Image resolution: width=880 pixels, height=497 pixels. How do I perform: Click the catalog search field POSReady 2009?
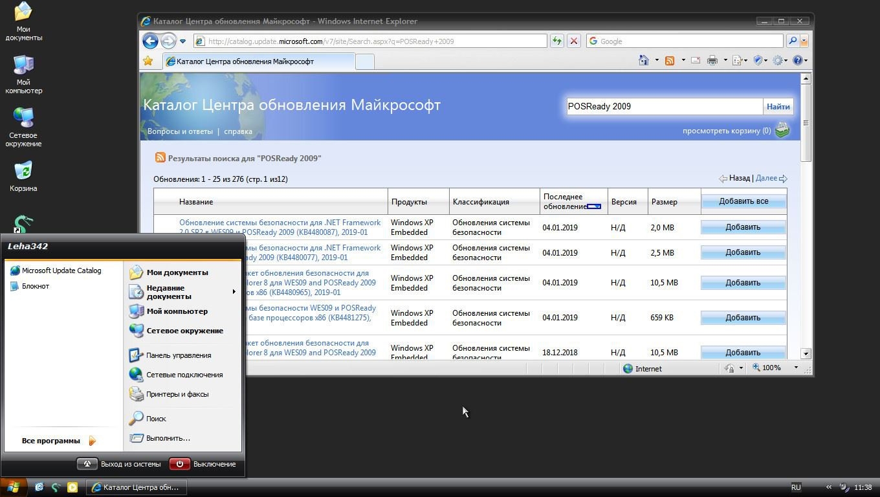(x=665, y=106)
